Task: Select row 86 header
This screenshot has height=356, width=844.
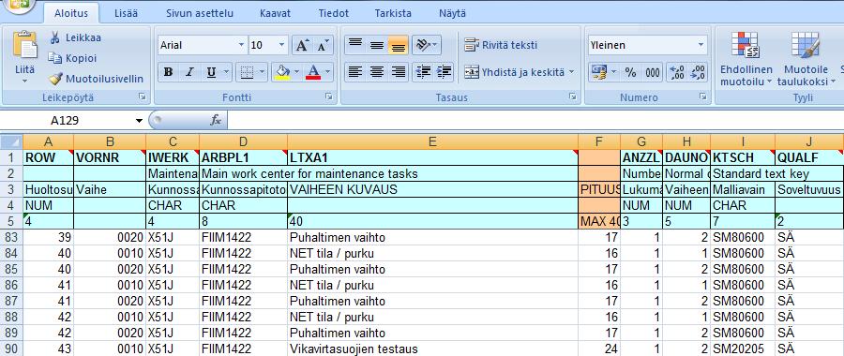Action: 11,285
